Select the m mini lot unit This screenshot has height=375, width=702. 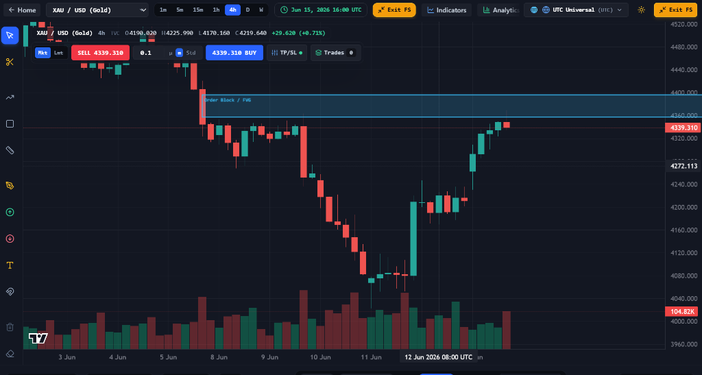pos(179,53)
